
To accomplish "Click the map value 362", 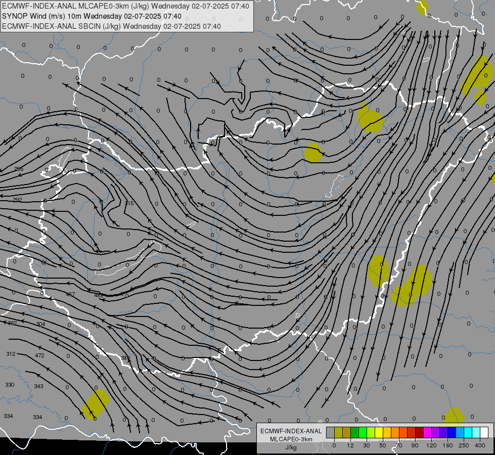I will point(12,323).
